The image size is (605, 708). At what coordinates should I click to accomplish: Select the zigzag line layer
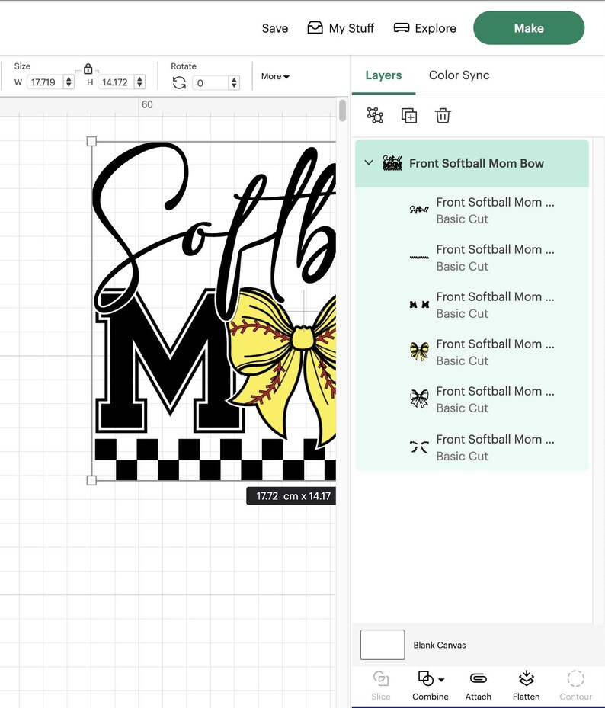pos(472,258)
